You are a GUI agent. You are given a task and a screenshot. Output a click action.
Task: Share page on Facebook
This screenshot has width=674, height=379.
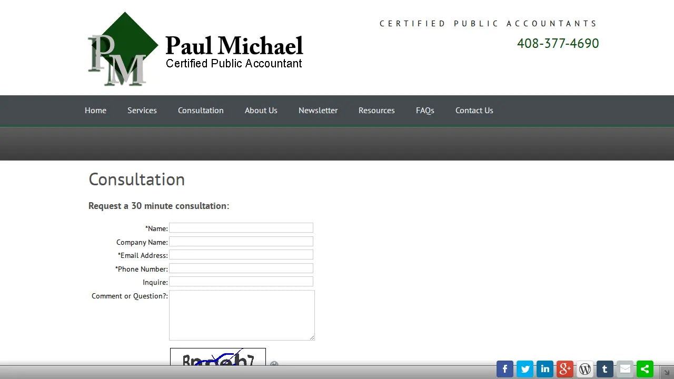[505, 369]
